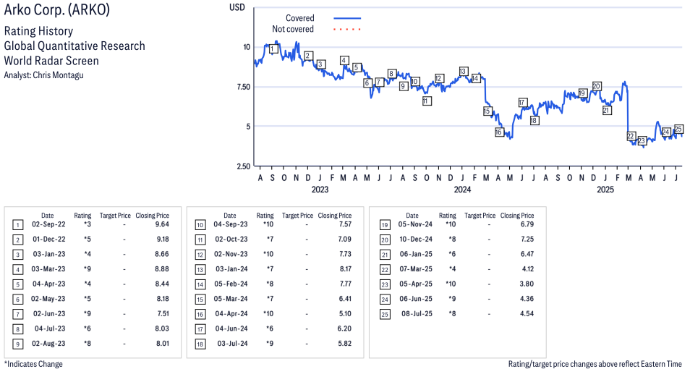
Task: Click the date 01-Dec-22
Action: pos(49,239)
